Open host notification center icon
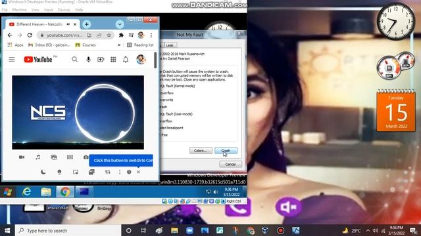This screenshot has height=236, width=421. 413,230
